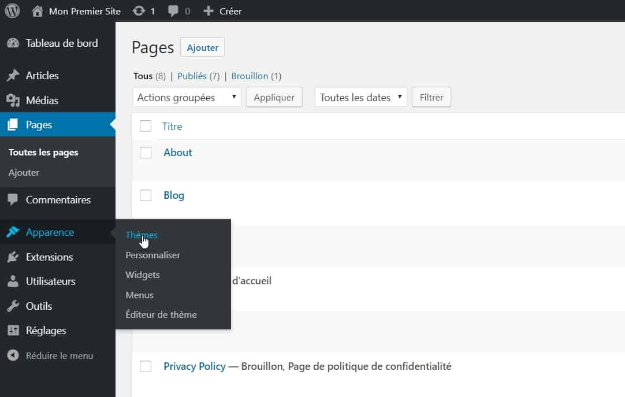The width and height of the screenshot is (625, 397).
Task: Open Widgets in the Apparence submenu
Action: tap(143, 275)
